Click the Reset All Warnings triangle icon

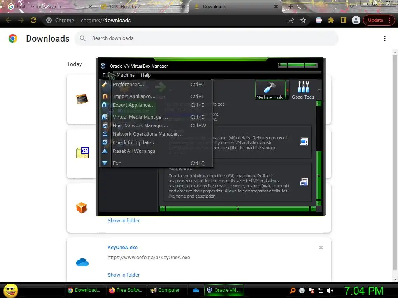(105, 151)
